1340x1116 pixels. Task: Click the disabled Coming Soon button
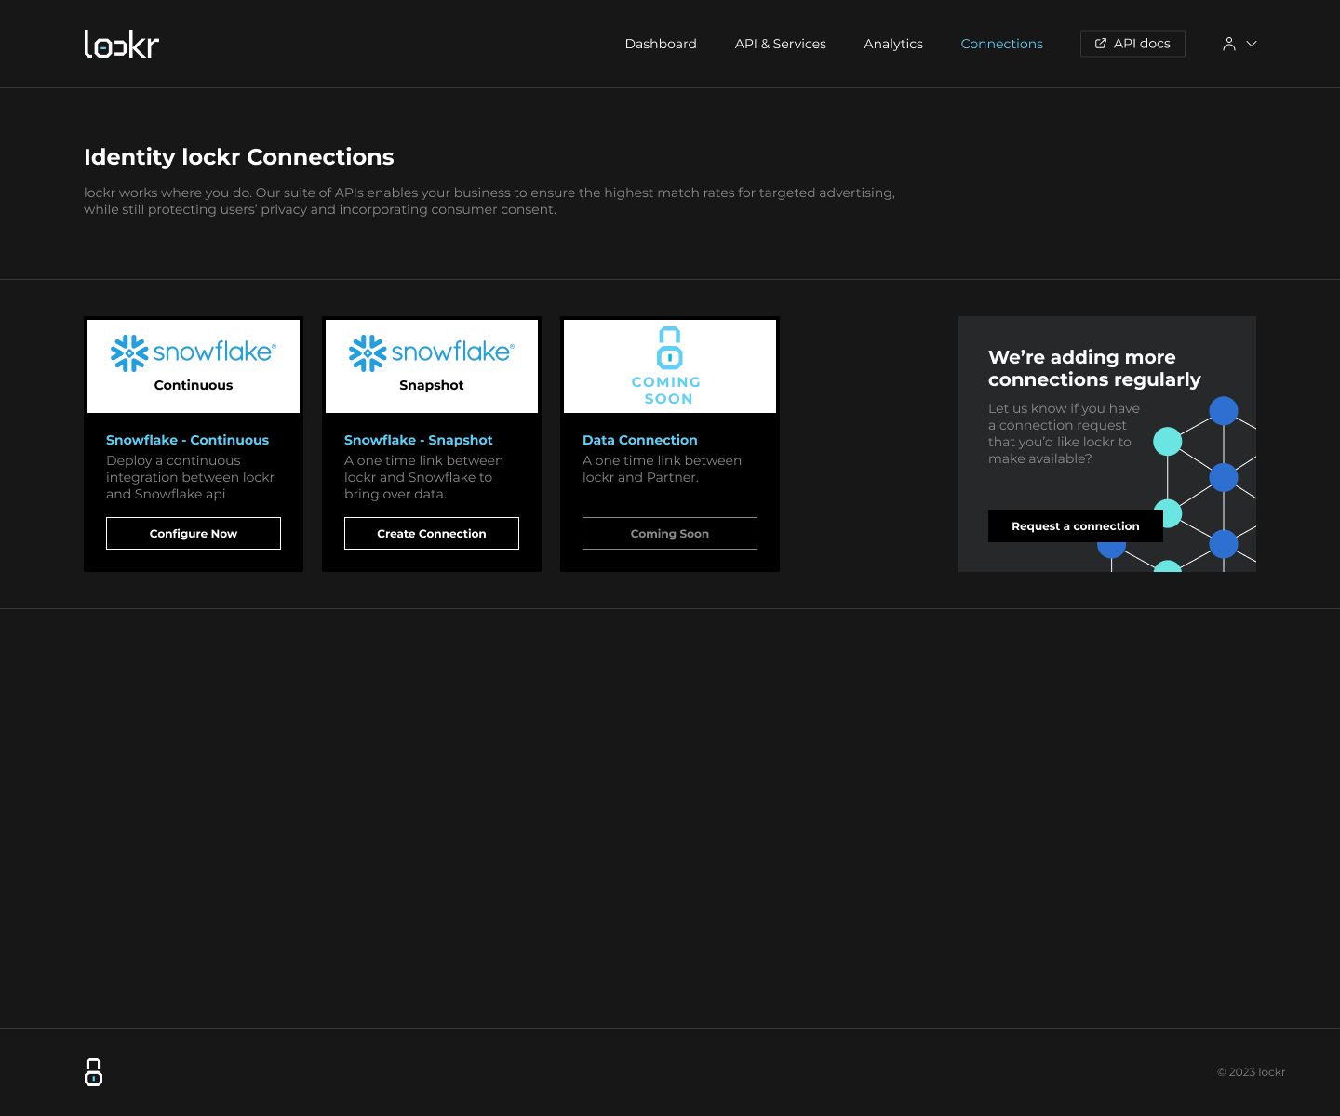670,534
